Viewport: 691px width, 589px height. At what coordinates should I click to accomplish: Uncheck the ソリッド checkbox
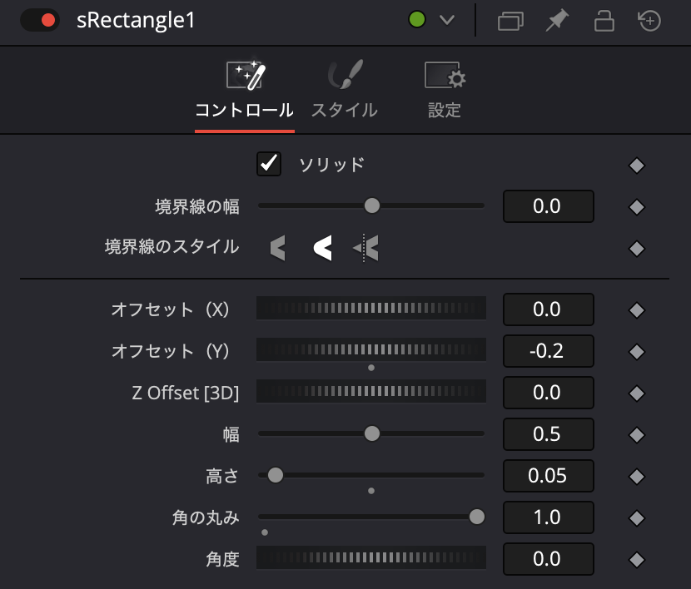click(269, 164)
